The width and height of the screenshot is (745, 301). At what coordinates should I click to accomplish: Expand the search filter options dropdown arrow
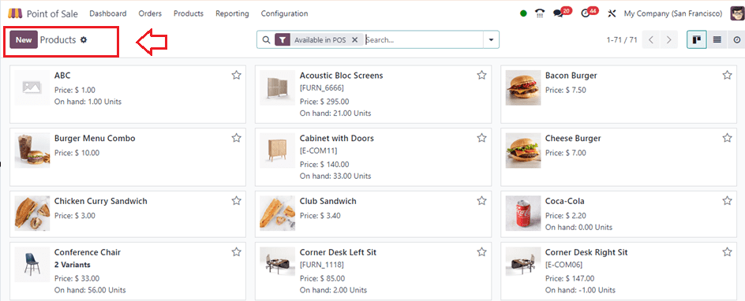(491, 40)
